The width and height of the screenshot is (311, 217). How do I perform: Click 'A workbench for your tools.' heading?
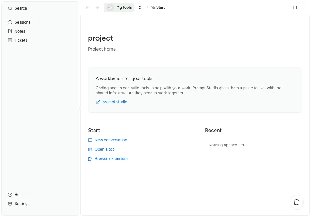pos(125,78)
